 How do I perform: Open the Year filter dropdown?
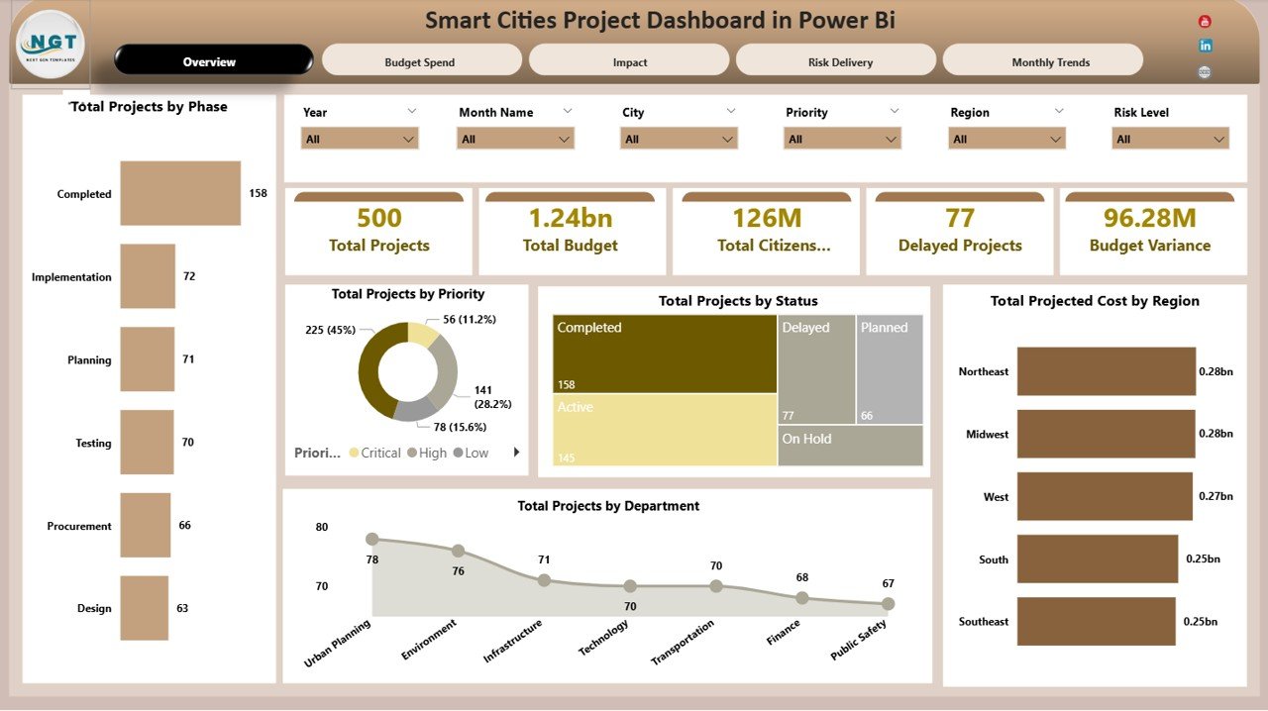coord(407,139)
